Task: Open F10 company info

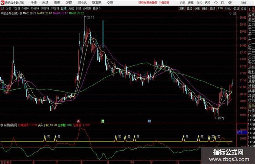Action: pos(220,8)
